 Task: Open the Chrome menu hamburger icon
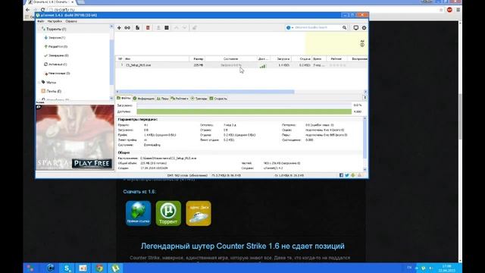coord(458,10)
